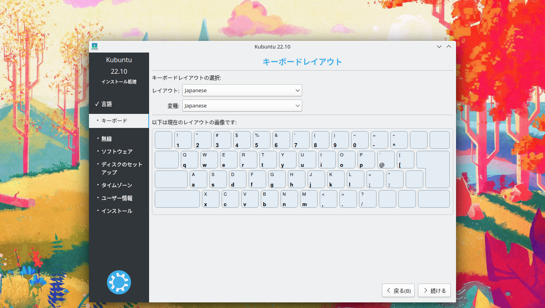Image resolution: width=545 pixels, height=308 pixels.
Task: Click the 7 key in keyboard preview
Action: (301, 140)
